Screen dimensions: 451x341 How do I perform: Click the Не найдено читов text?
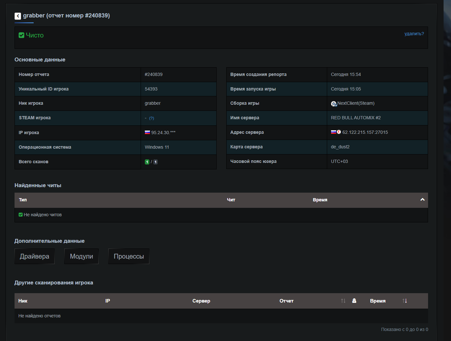pyautogui.click(x=43, y=215)
